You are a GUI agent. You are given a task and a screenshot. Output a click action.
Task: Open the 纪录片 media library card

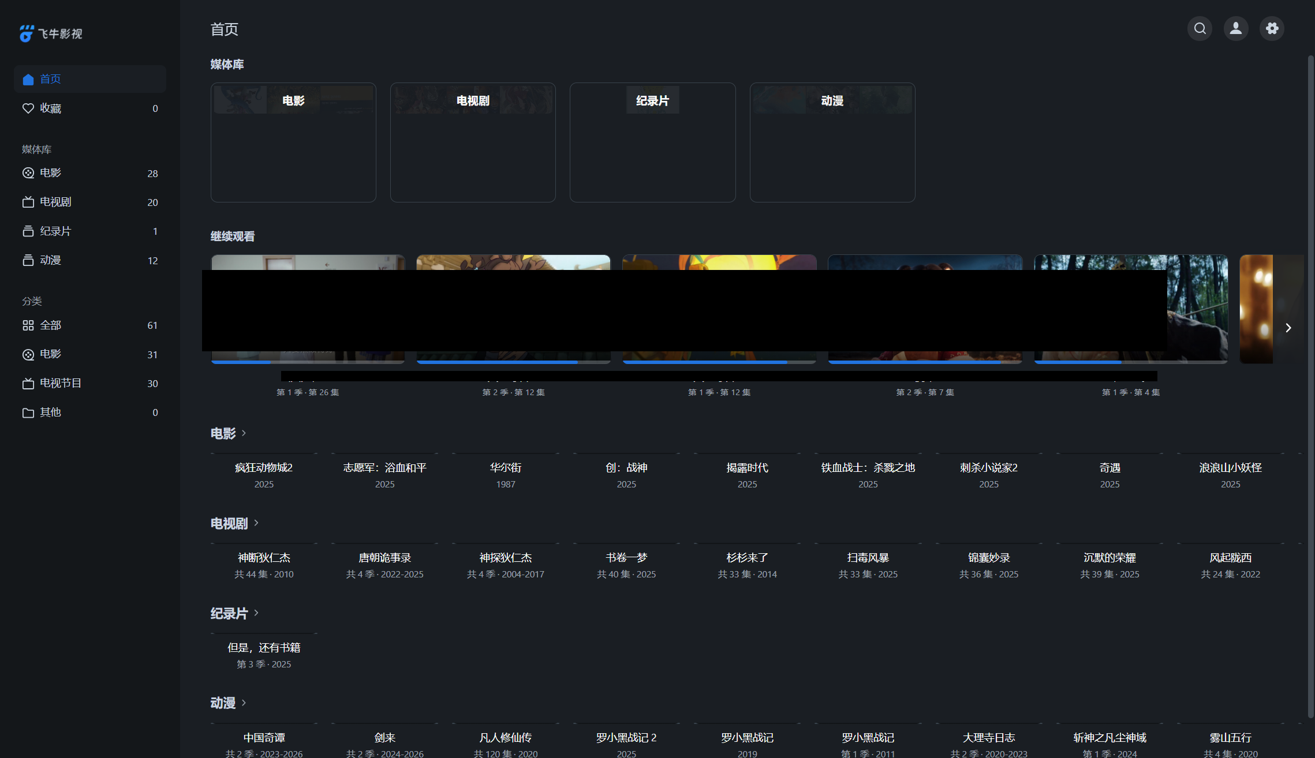652,142
